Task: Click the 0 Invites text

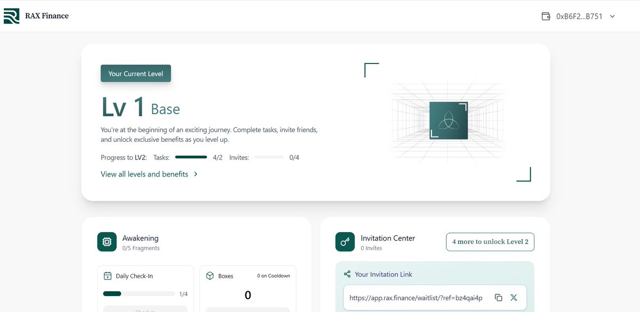Action: pyautogui.click(x=371, y=248)
